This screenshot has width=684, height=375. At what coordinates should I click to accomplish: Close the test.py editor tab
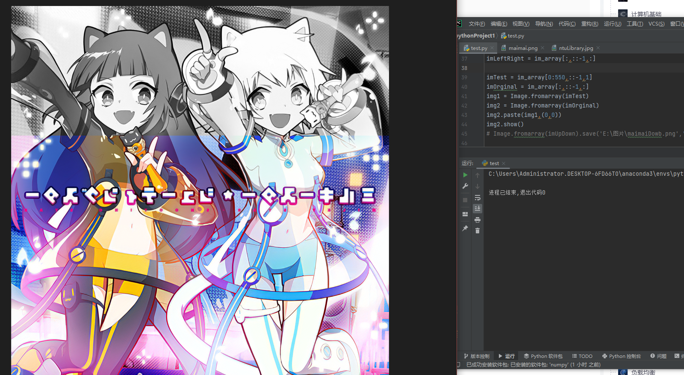click(x=492, y=48)
